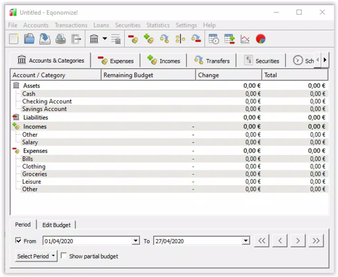Image resolution: width=338 pixels, height=277 pixels.
Task: Switch to the Transfers tab
Action: [212, 61]
